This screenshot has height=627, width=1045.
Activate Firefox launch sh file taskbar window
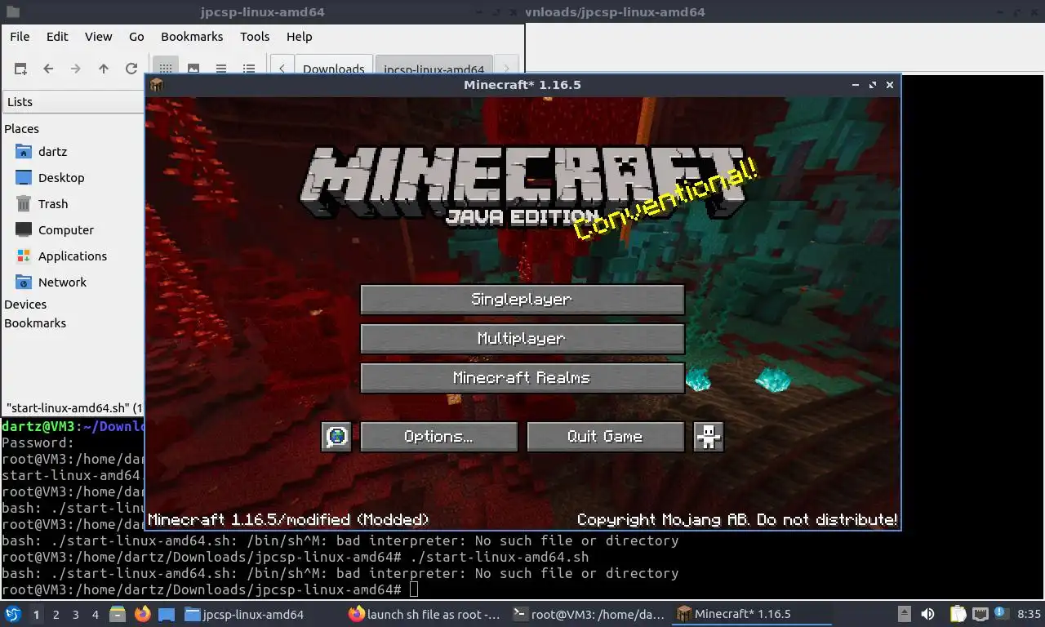(425, 614)
